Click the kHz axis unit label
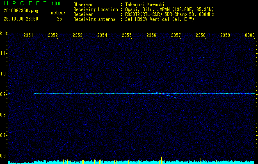Screen dimensions: 258x164 click(x=4, y=33)
